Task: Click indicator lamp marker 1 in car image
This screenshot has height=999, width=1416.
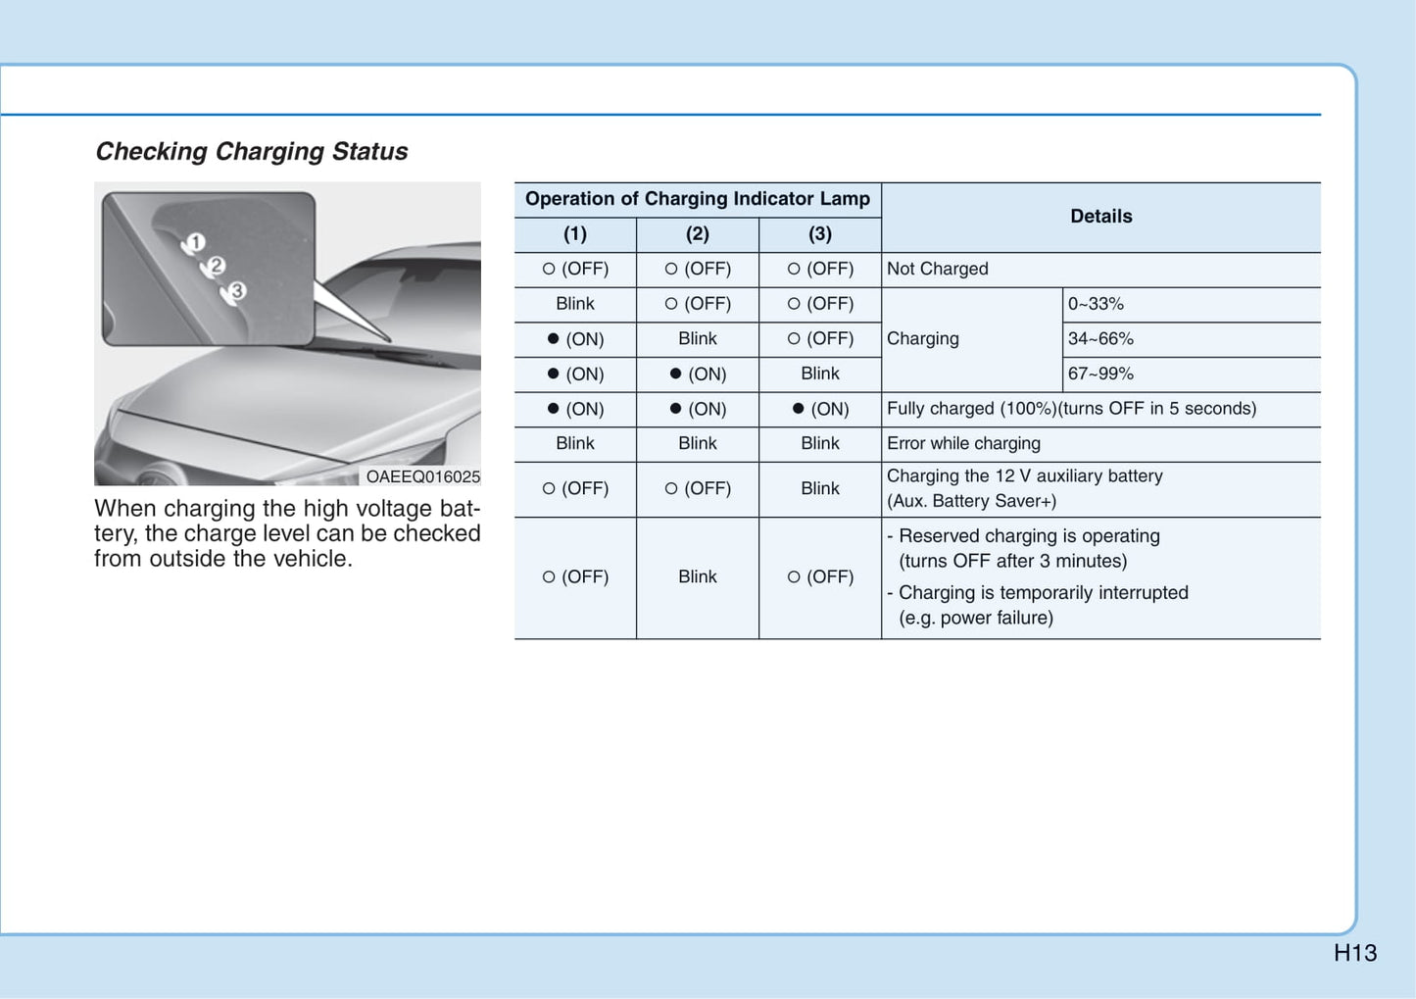Action: pos(195,242)
